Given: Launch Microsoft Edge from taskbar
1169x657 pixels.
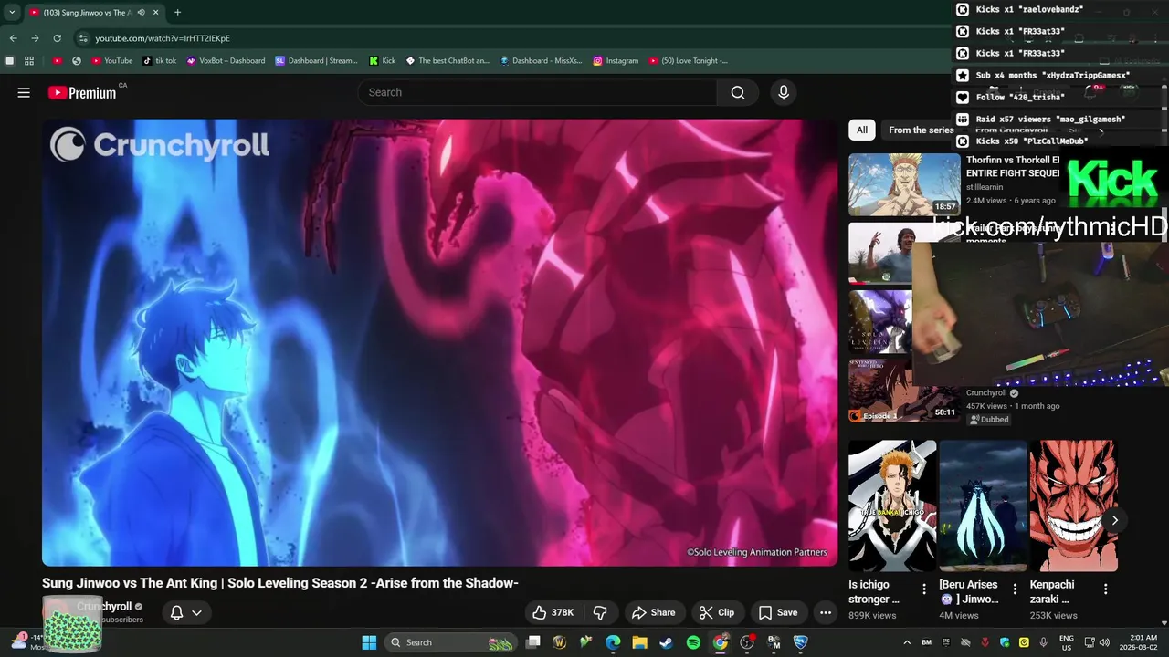Looking at the screenshot, I should coord(613,642).
